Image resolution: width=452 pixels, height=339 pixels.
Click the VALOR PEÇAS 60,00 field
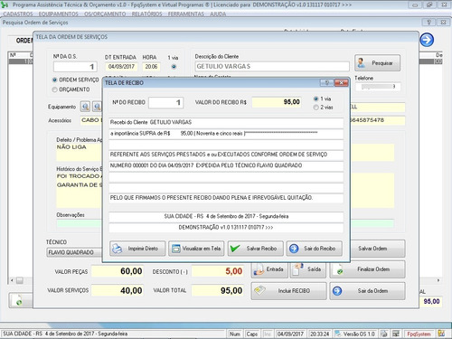pyautogui.click(x=118, y=271)
